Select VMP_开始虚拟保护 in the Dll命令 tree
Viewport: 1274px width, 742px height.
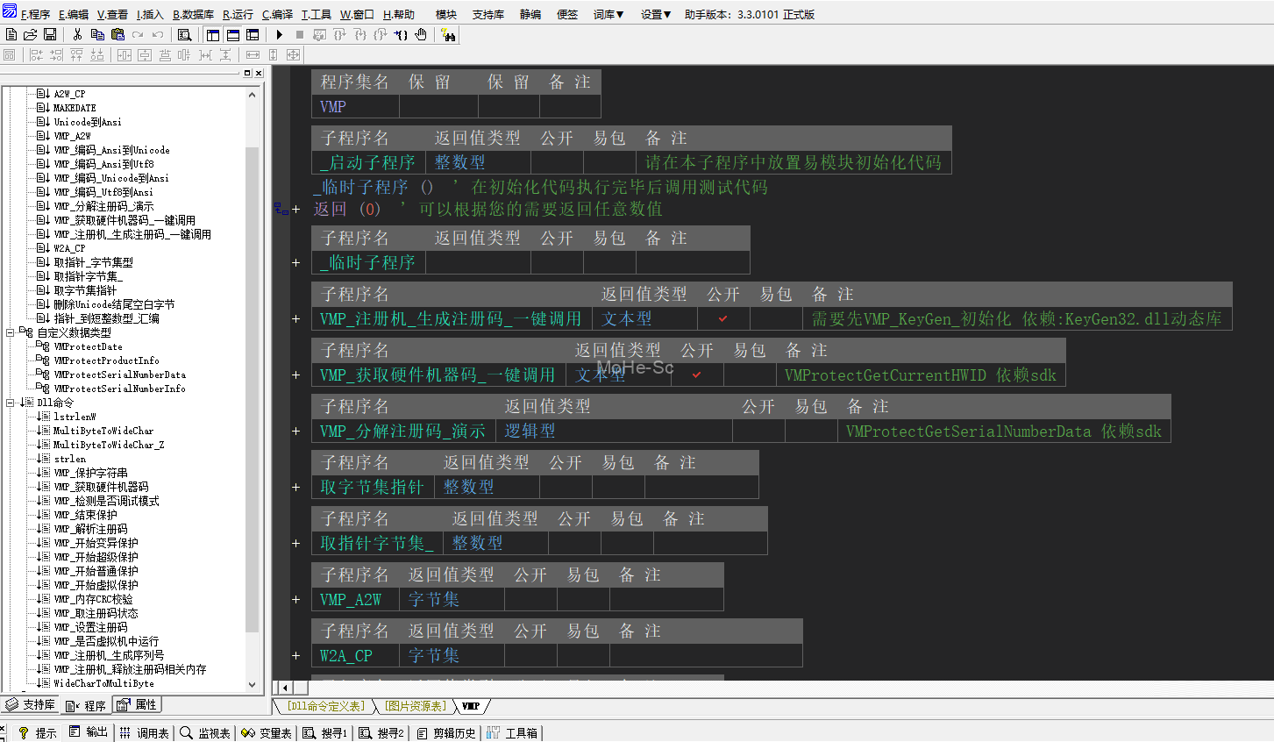(96, 585)
